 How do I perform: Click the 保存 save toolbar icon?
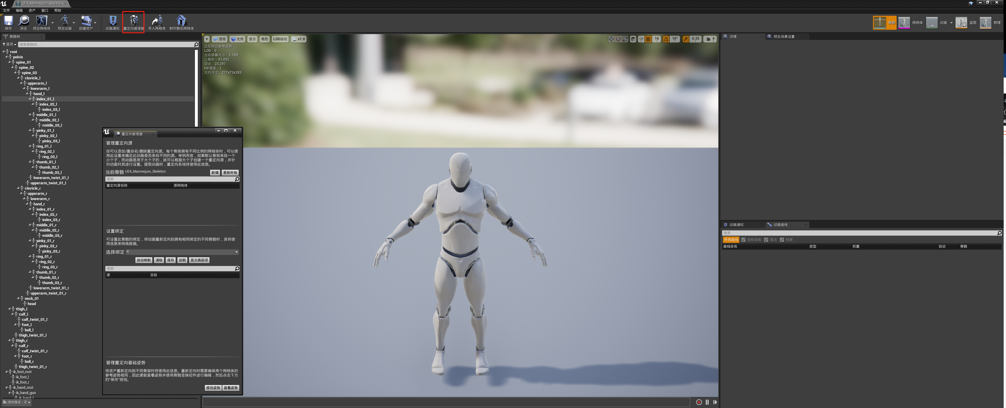click(x=8, y=21)
